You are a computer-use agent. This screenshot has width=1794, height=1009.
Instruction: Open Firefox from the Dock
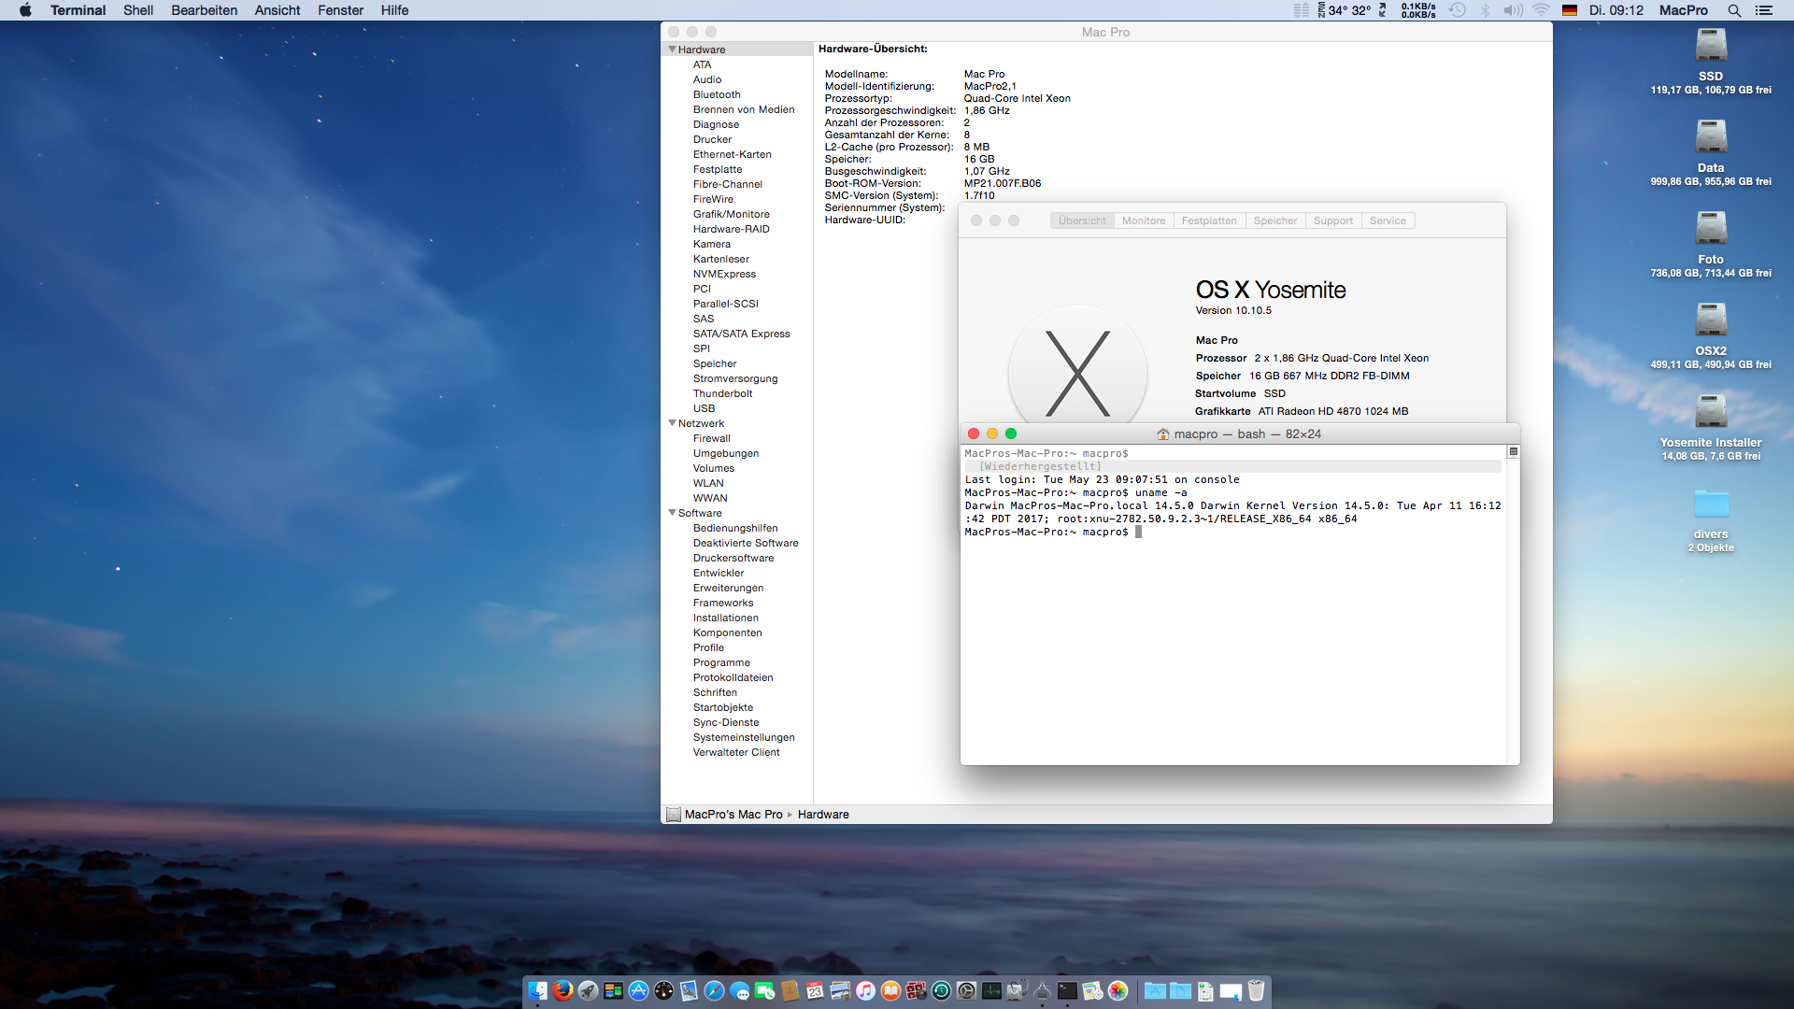(562, 990)
